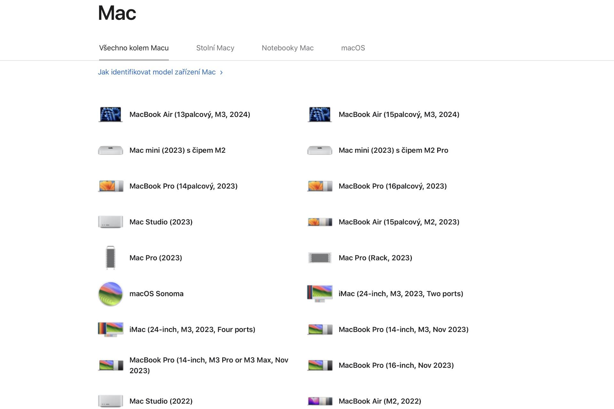Visit the Mac Pro (Rack, 2023) link
The height and width of the screenshot is (409, 614).
coord(375,258)
